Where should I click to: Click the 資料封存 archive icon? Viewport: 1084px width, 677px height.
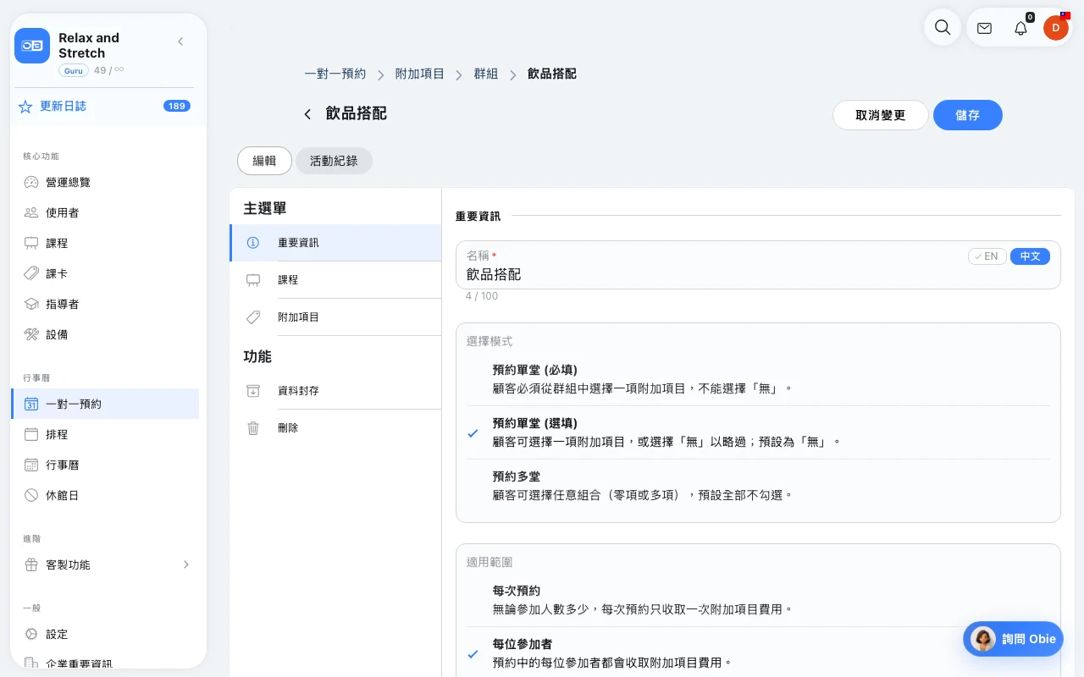[x=252, y=391]
